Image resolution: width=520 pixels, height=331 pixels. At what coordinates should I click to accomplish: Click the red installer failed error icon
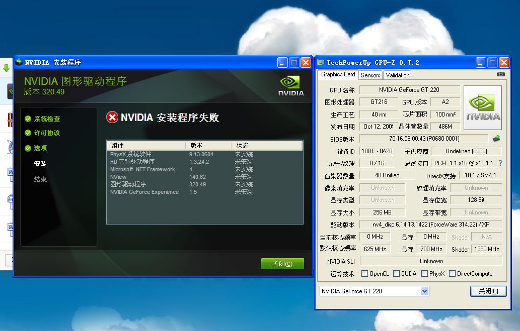click(x=112, y=118)
